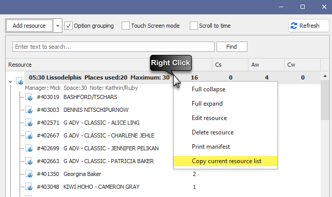Click the booking icon for #403019 BASHFORD/TSCHARS
This screenshot has width=332, height=197.
(x=29, y=97)
